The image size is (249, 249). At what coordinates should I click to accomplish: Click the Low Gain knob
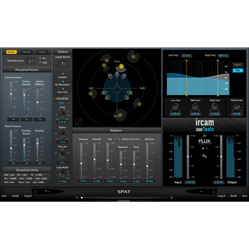coord(175,107)
